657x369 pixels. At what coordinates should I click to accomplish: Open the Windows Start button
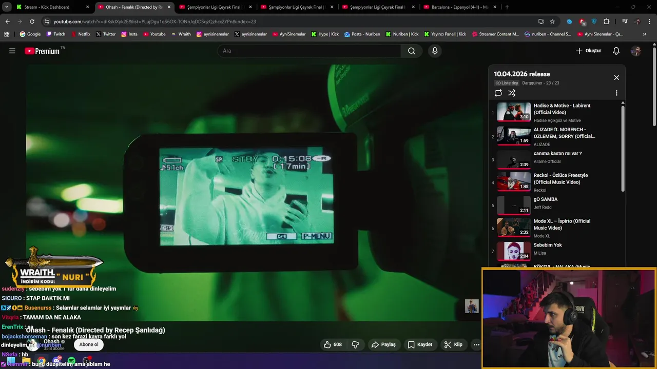(x=11, y=361)
